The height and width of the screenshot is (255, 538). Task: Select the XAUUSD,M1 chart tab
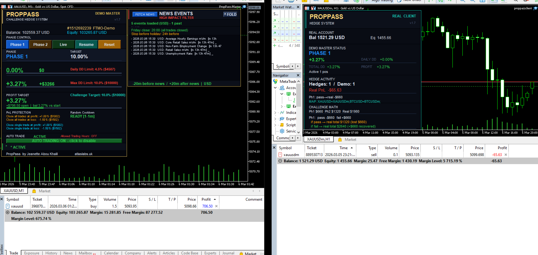pyautogui.click(x=14, y=191)
